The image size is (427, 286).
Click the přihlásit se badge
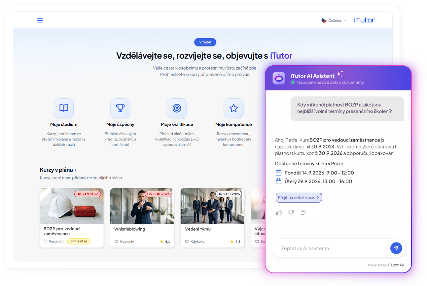coord(79,241)
